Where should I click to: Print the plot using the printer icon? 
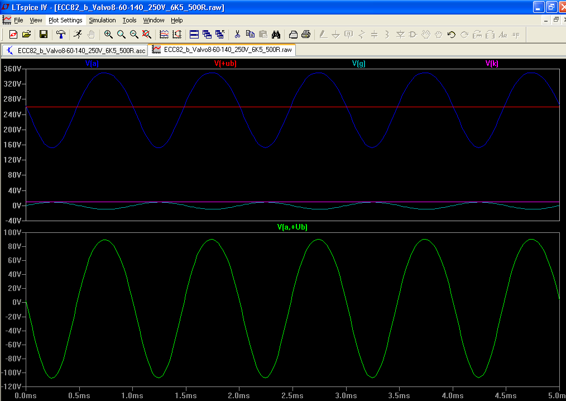pyautogui.click(x=306, y=35)
